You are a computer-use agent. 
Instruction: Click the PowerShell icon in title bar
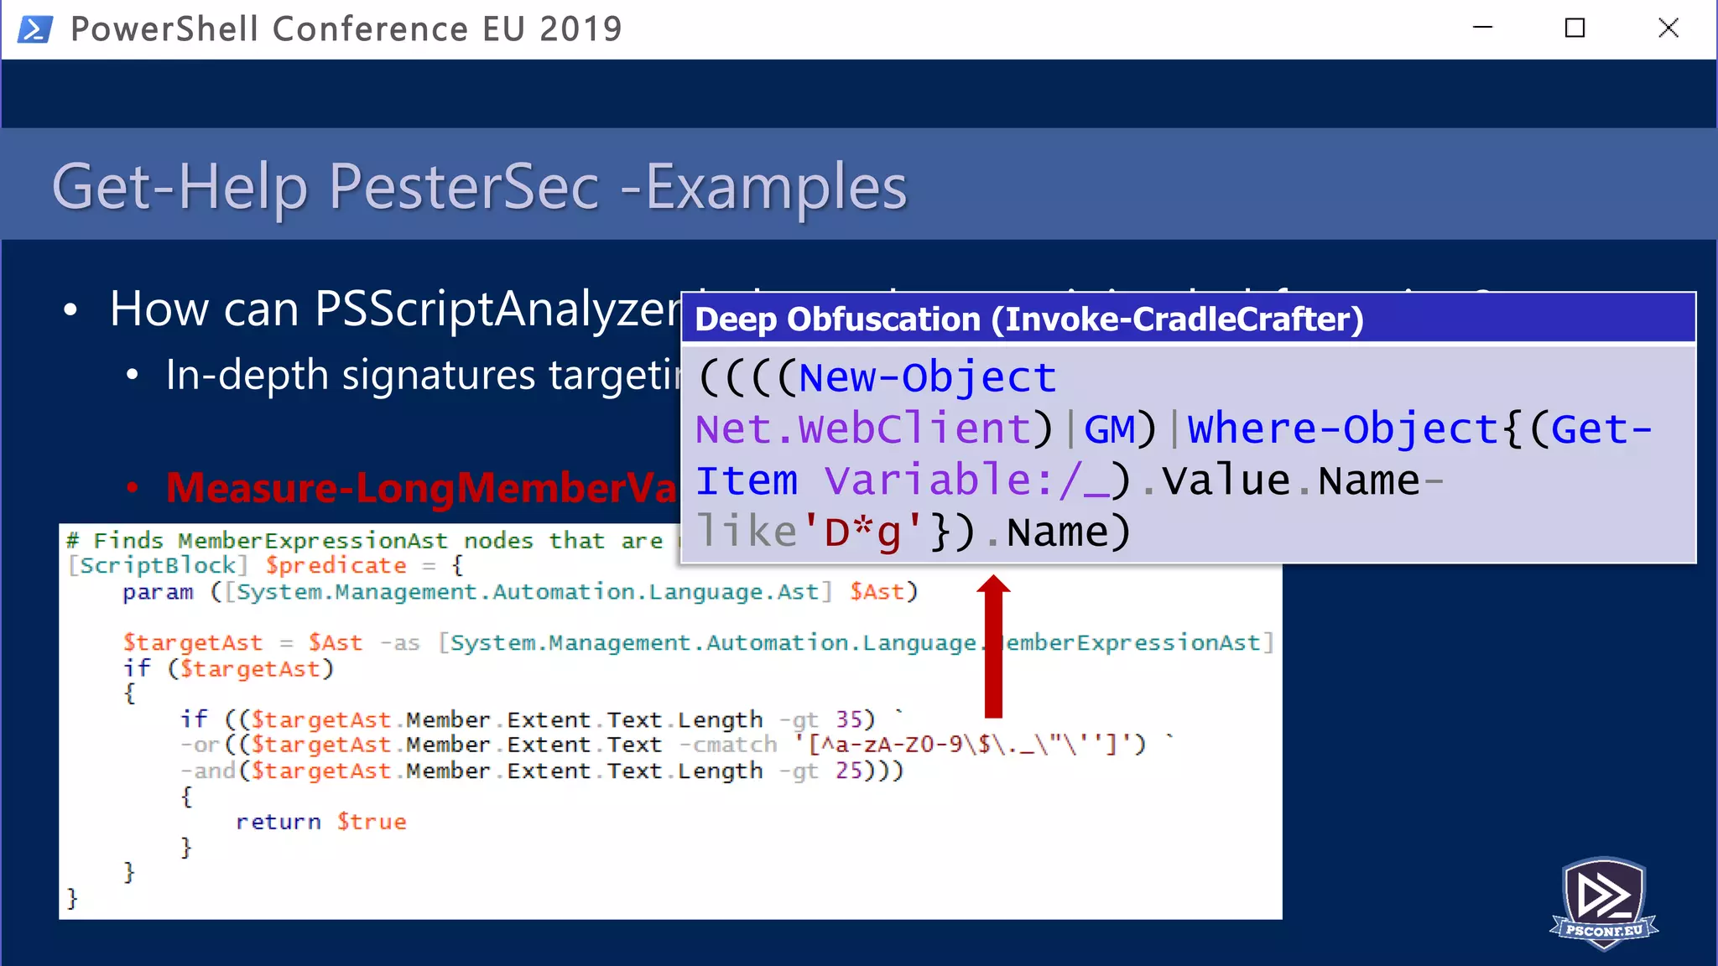coord(35,29)
